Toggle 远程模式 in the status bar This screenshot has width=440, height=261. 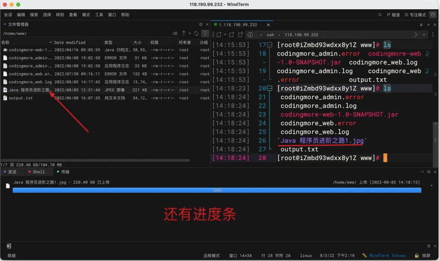coord(212,255)
